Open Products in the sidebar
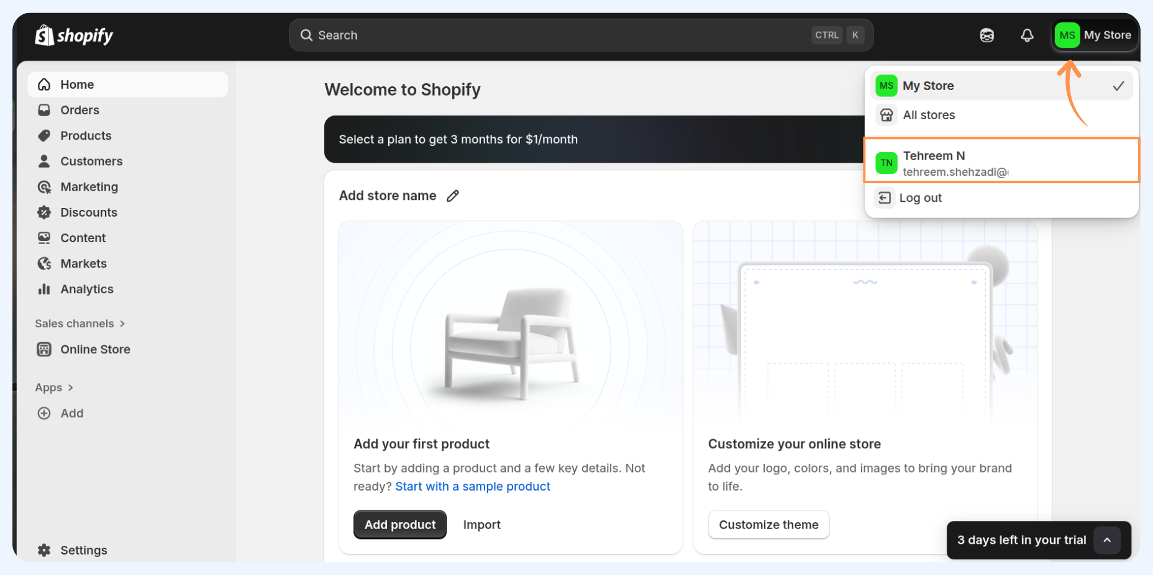1153x575 pixels. click(128, 135)
